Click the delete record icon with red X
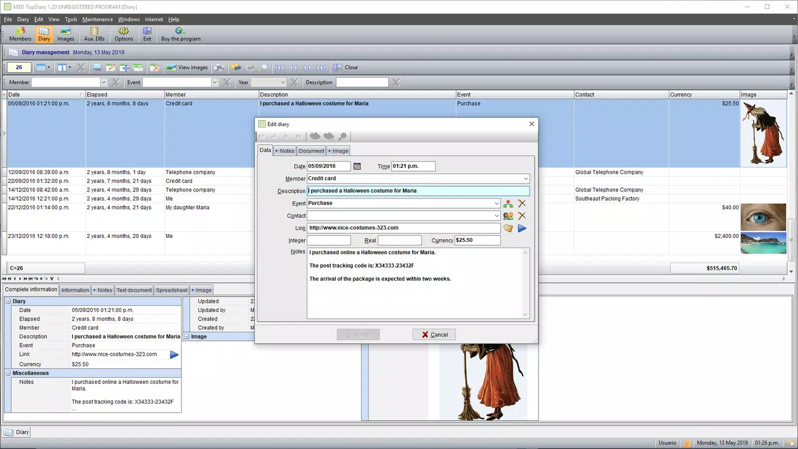Viewport: 798px width, 449px height. 155,67
